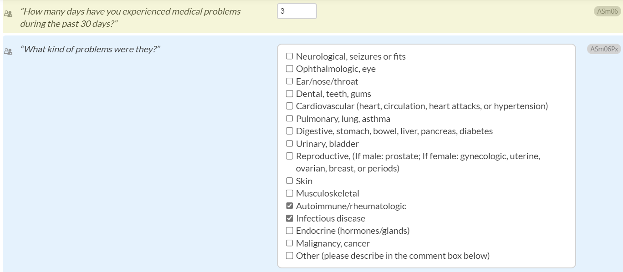Check the Cardiovascular problems box
The image size is (623, 272).
(x=290, y=106)
